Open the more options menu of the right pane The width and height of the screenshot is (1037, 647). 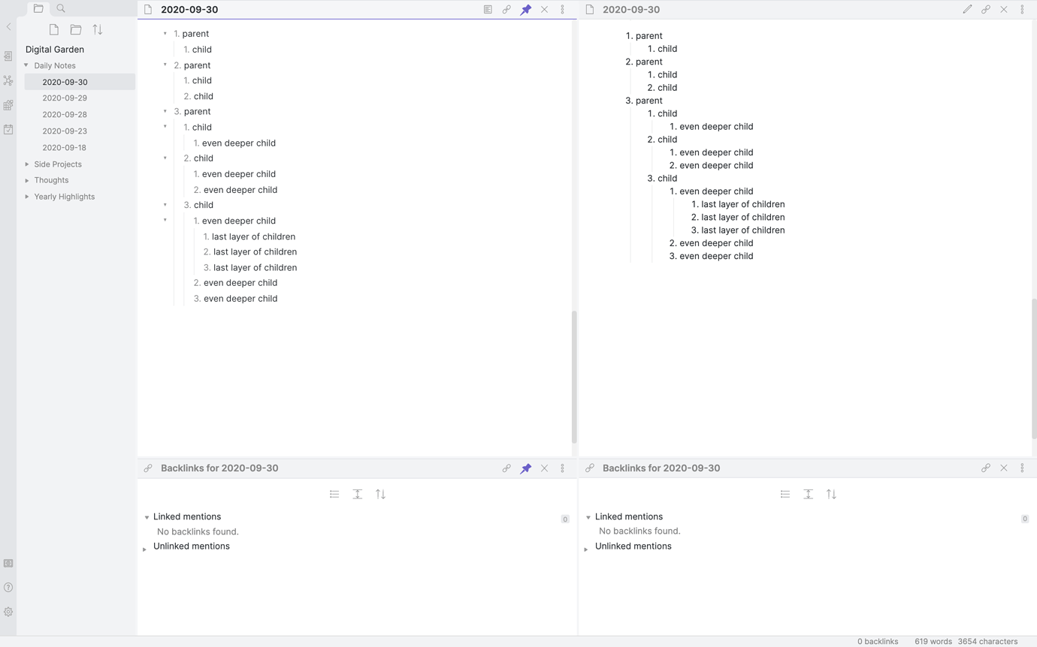coord(1022,9)
